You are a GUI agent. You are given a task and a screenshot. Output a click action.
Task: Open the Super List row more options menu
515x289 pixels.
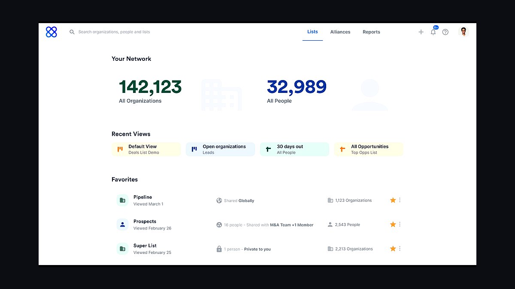click(x=400, y=248)
